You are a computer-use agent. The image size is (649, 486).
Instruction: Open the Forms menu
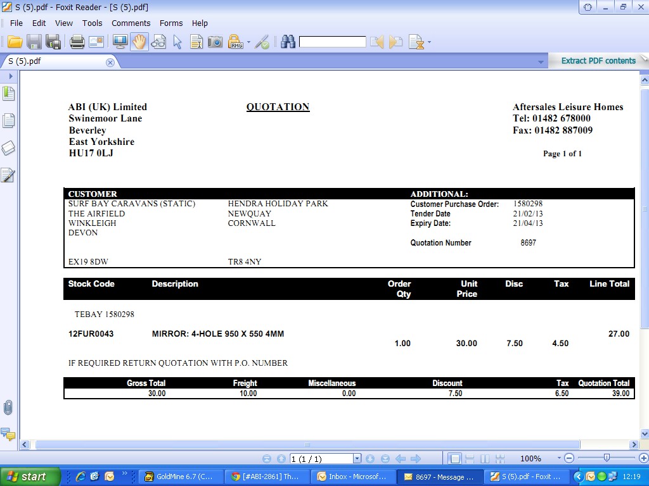[171, 23]
